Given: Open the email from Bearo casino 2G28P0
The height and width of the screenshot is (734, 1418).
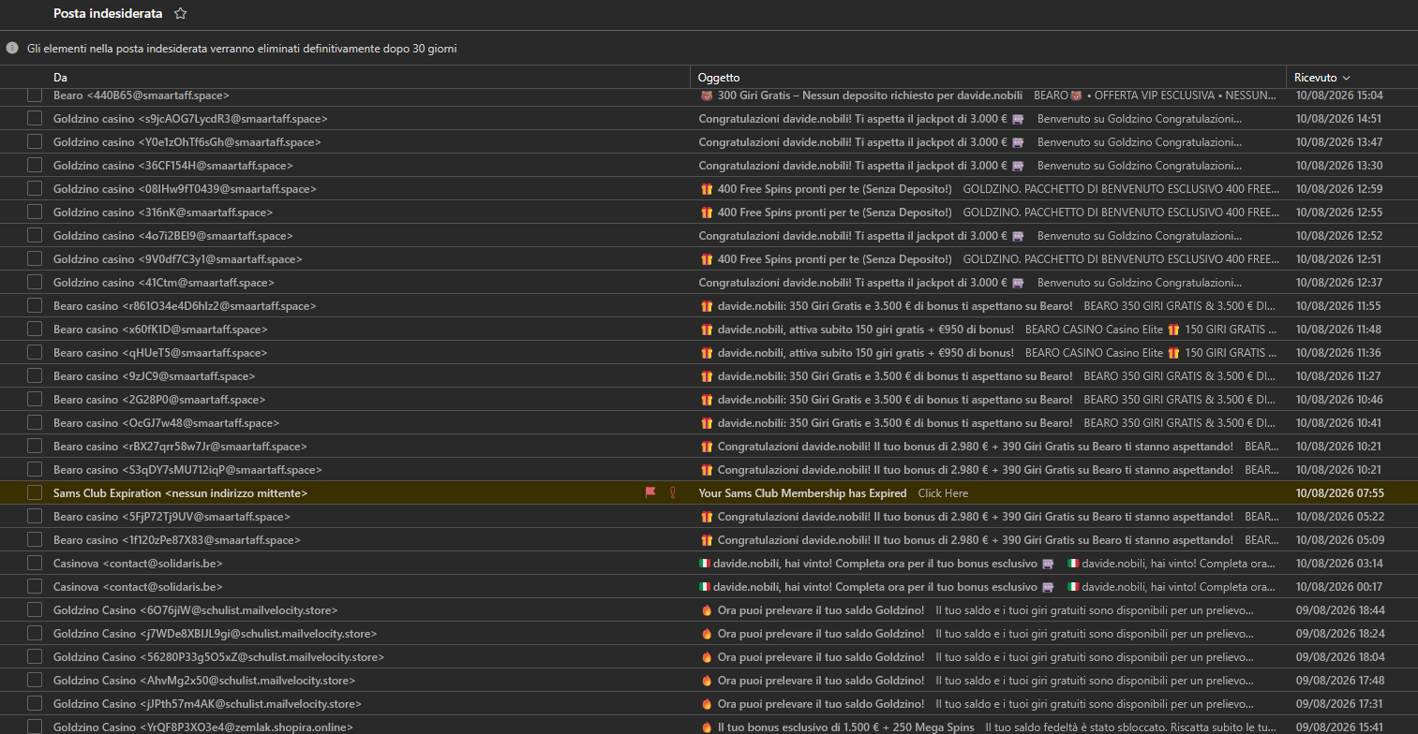Looking at the screenshot, I should pos(709,400).
